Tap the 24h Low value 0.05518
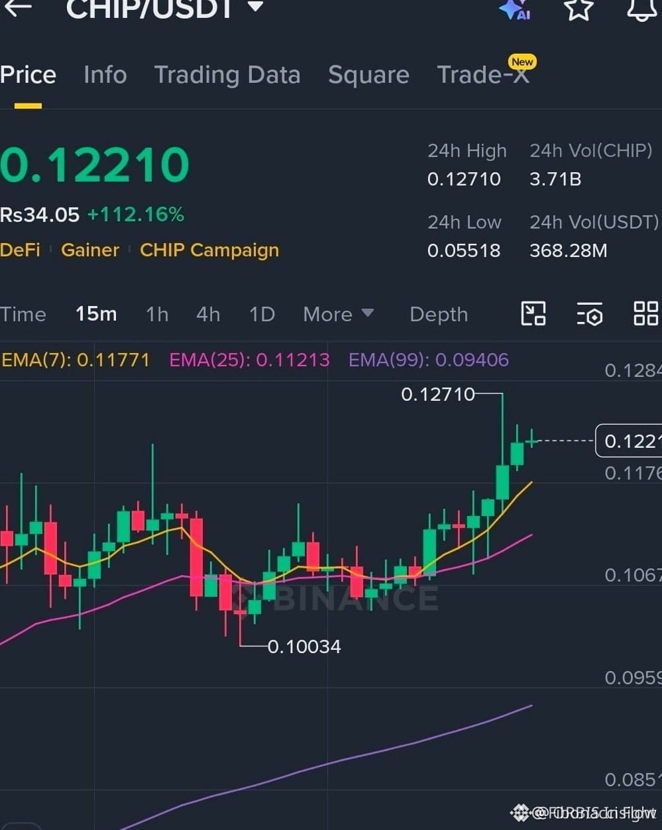The height and width of the screenshot is (830, 662). point(464,251)
